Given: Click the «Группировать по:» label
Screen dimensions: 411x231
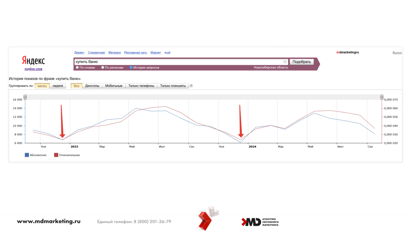Looking at the screenshot, I should pos(21,86).
